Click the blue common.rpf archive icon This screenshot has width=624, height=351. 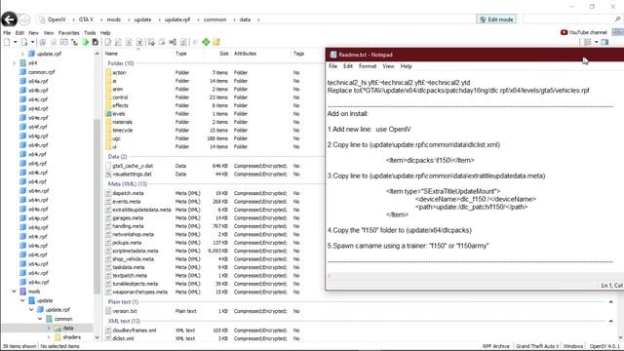click(23, 72)
